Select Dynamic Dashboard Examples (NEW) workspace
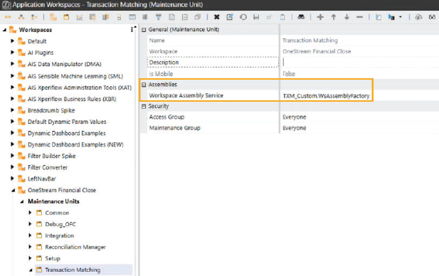 pyautogui.click(x=75, y=144)
